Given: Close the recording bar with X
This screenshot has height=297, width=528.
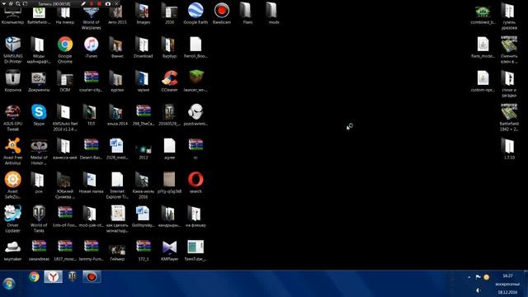Looking at the screenshot, I should click(x=116, y=3).
